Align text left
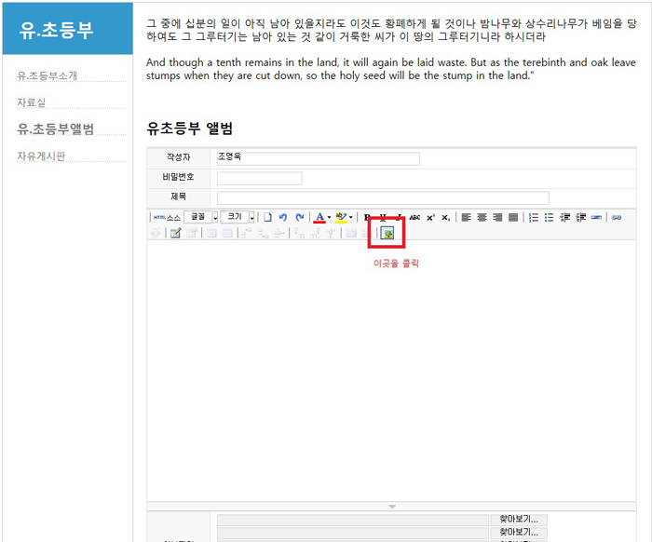 pyautogui.click(x=466, y=217)
